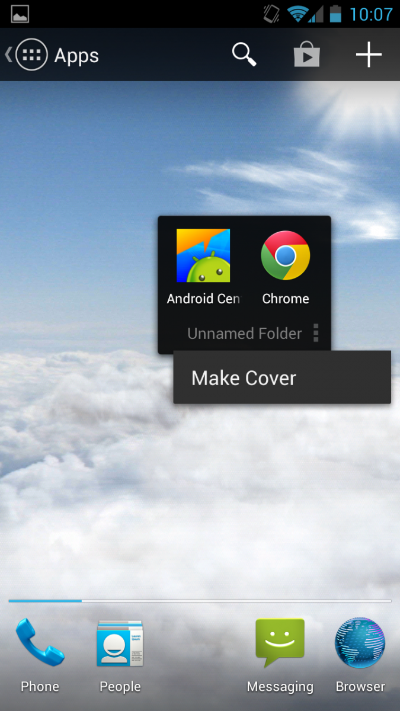Tap the mobile signal strength icon
The height and width of the screenshot is (711, 400).
point(316,14)
